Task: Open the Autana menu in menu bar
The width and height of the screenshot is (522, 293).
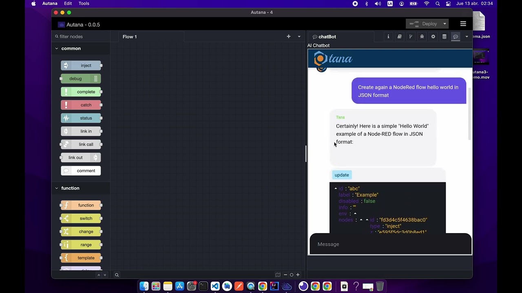Action: 50,4
